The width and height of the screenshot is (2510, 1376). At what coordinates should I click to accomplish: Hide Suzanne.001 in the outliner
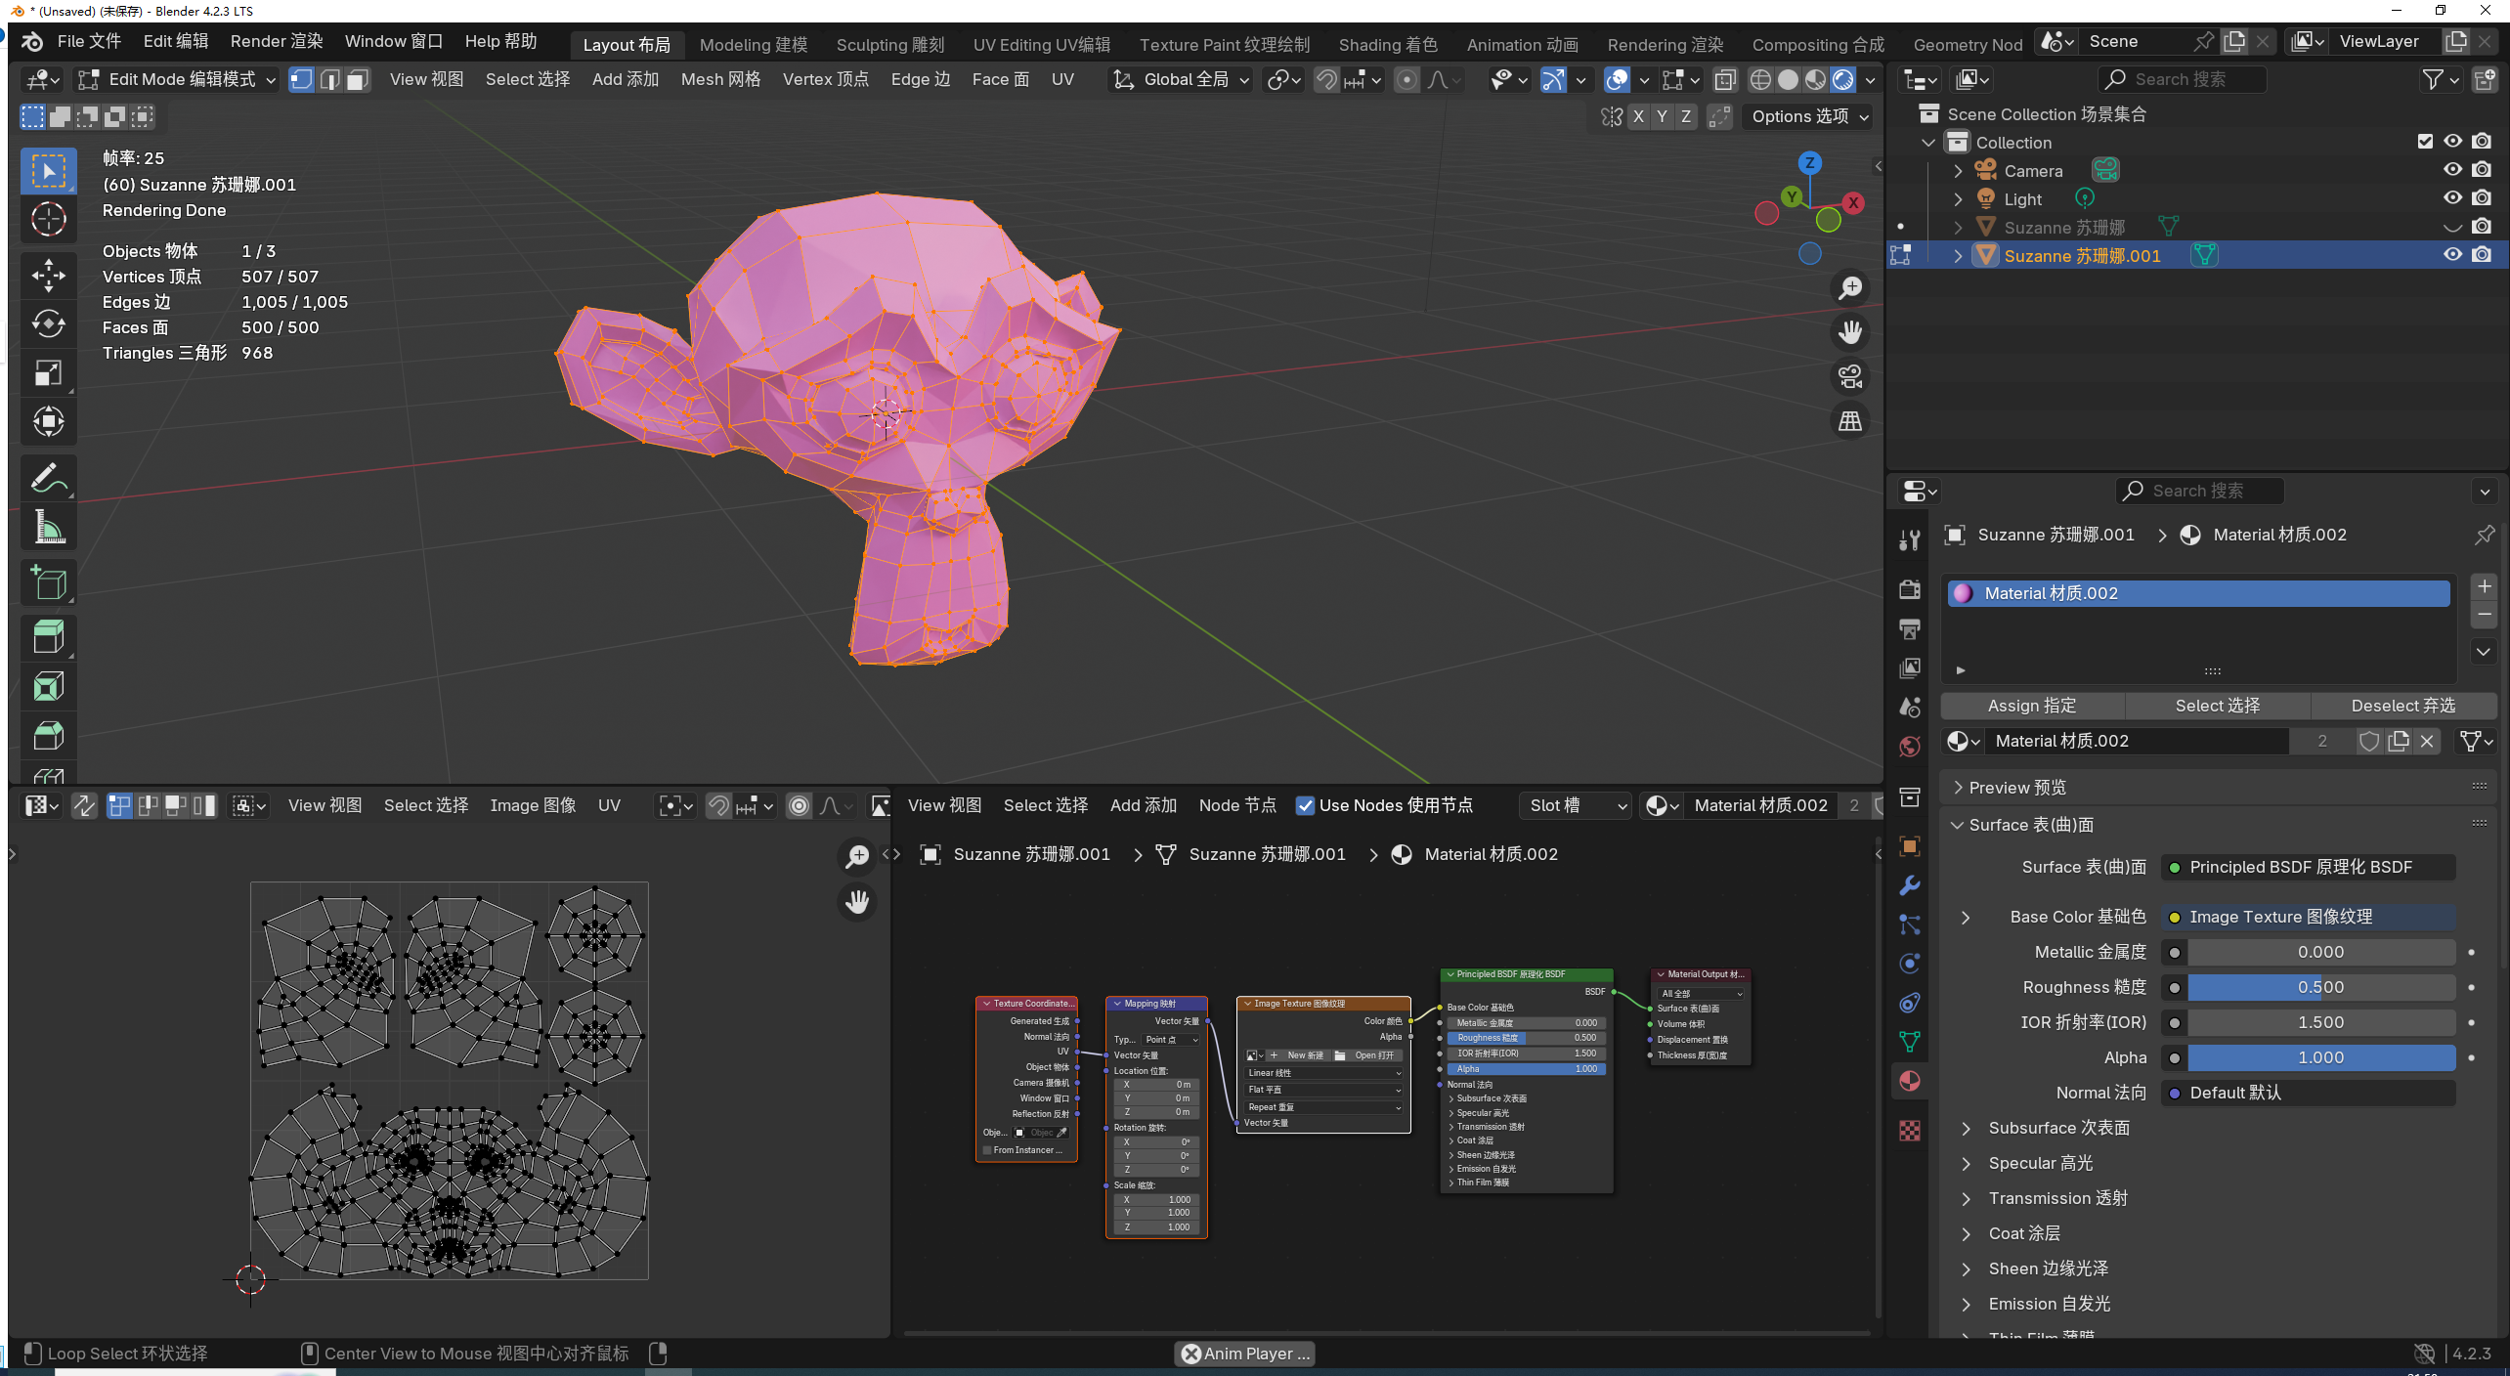[2452, 255]
